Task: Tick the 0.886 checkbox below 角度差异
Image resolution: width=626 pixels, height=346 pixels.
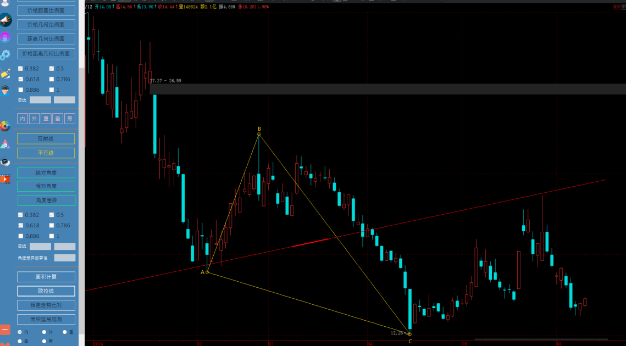Action: coord(21,236)
